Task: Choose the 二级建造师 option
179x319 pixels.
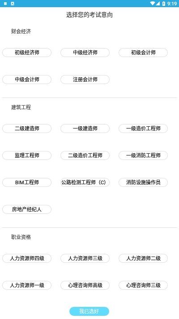Action: pyautogui.click(x=27, y=128)
